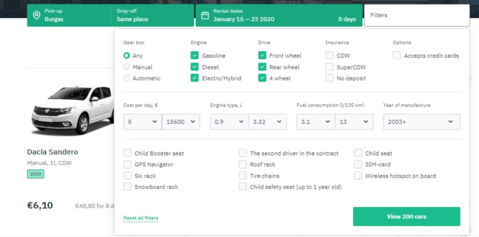Click the Reset all filters link
The width and height of the screenshot is (479, 237).
(141, 218)
